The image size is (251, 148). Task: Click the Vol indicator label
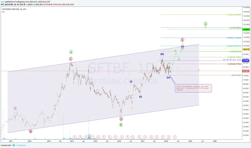tap(3, 12)
